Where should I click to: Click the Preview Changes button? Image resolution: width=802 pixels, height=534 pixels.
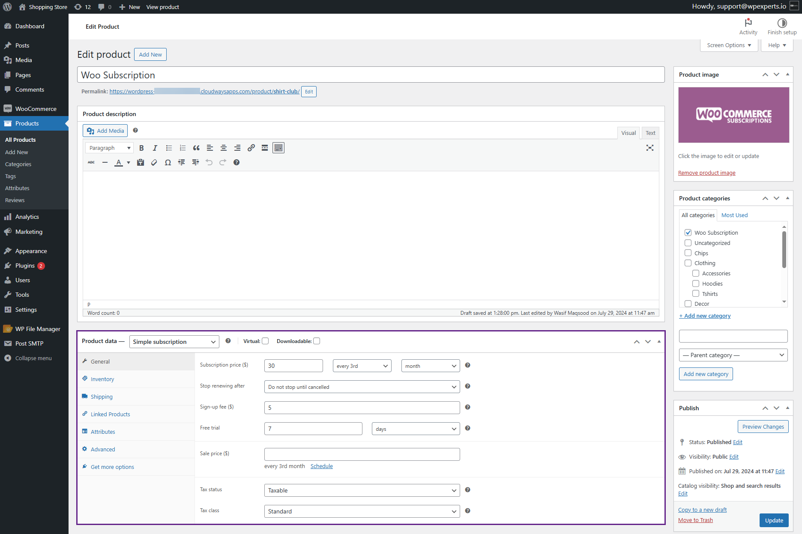pos(763,427)
